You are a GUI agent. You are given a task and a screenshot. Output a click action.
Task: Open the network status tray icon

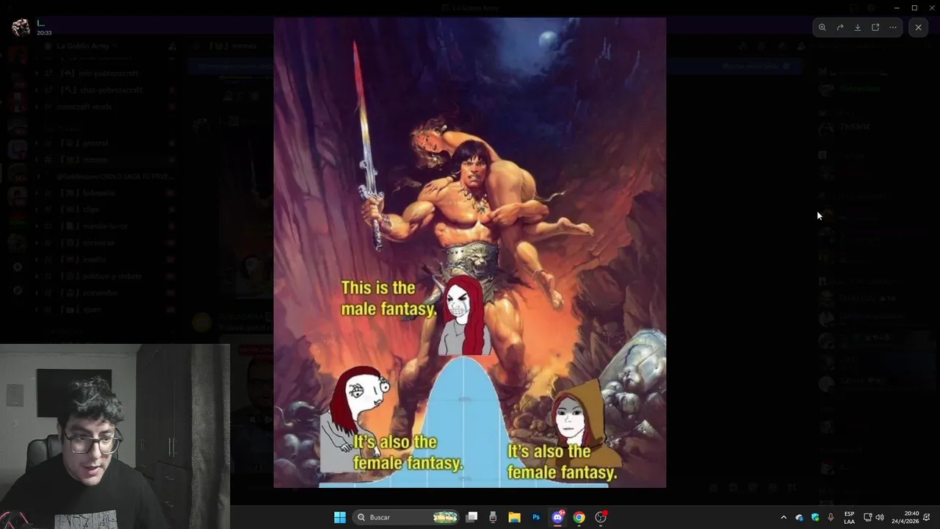pyautogui.click(x=867, y=517)
